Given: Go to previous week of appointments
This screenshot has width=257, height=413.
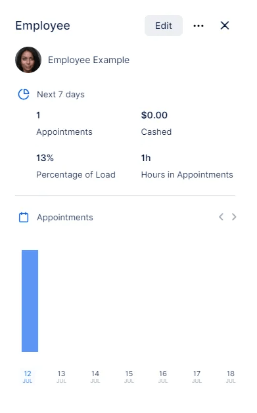Looking at the screenshot, I should (x=222, y=217).
